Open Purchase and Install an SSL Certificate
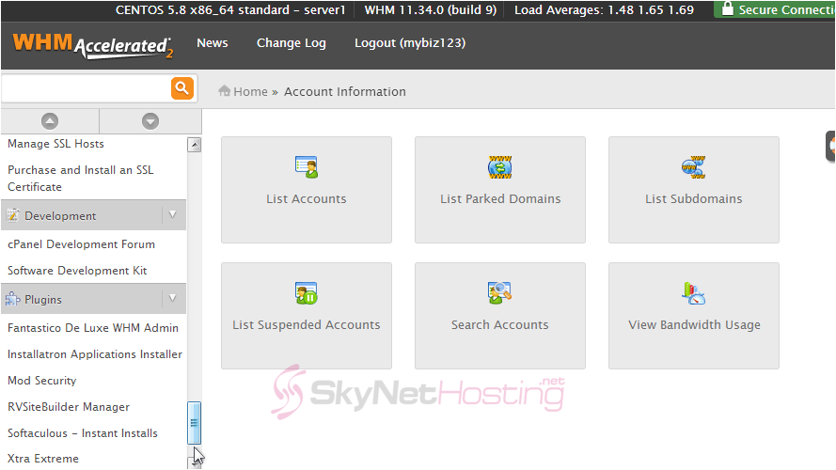The image size is (836, 470). 81,179
